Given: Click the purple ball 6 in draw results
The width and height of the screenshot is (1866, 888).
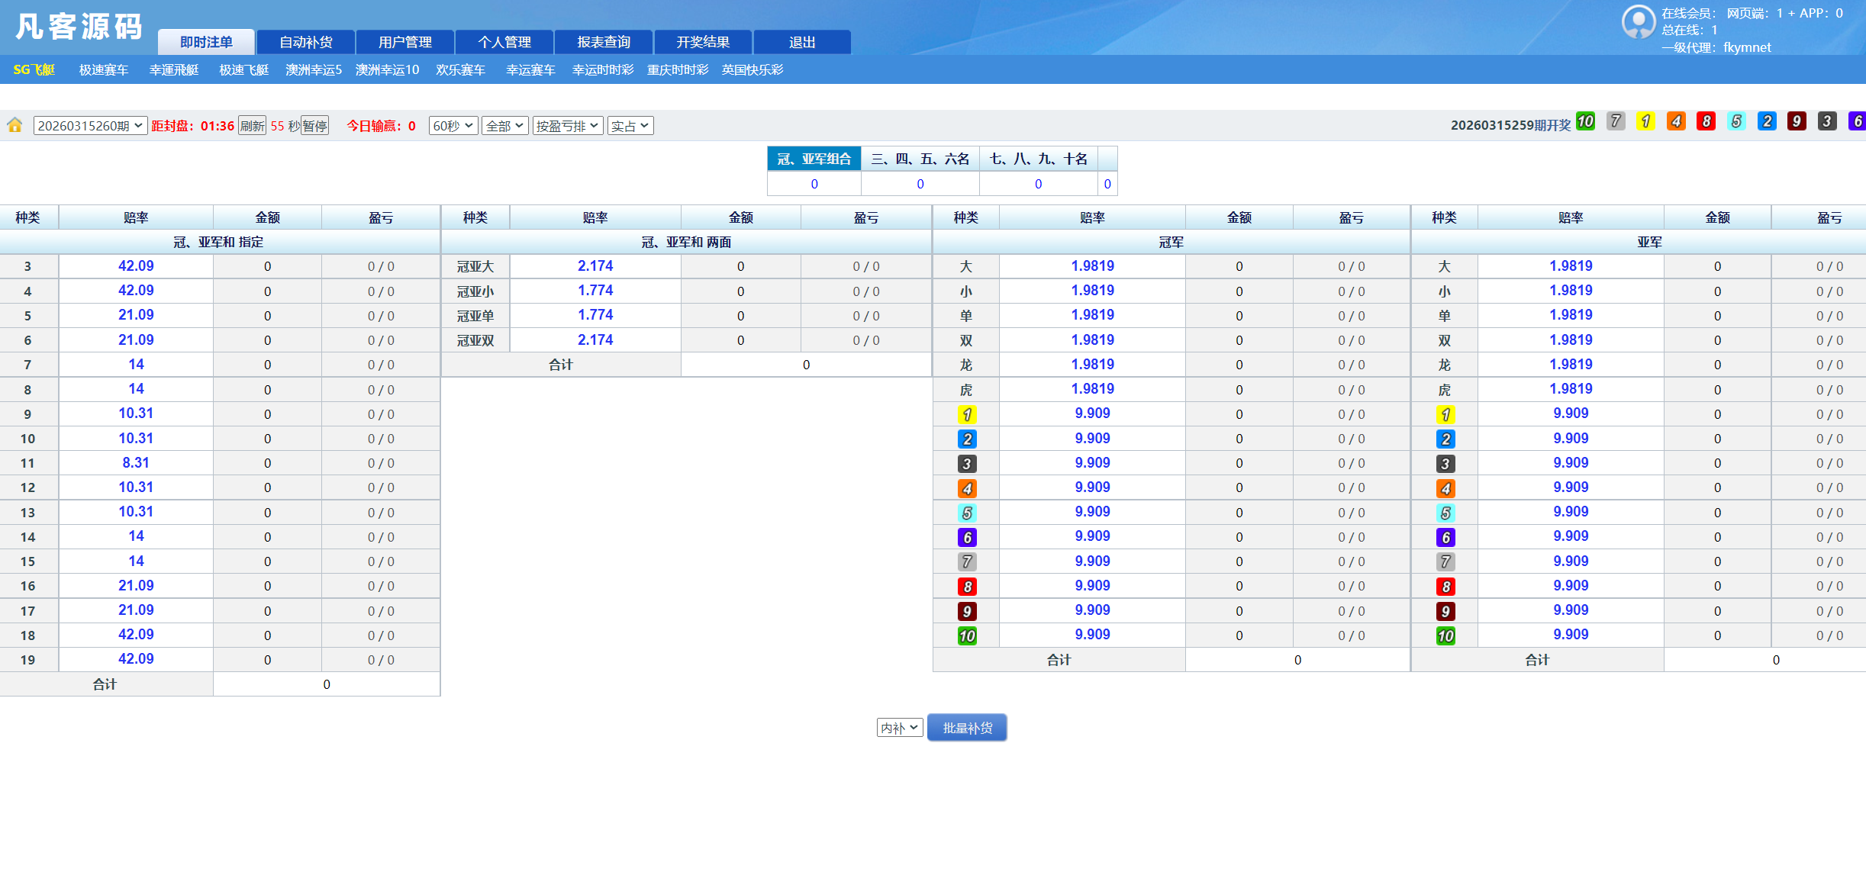Looking at the screenshot, I should (x=1858, y=121).
